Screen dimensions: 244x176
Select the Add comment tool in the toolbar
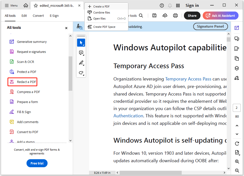point(81,53)
